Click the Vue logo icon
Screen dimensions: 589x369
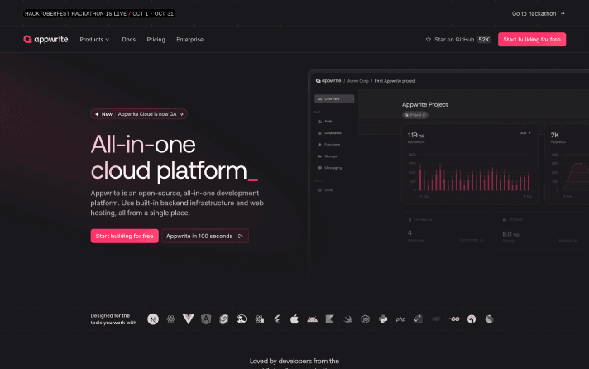point(188,319)
